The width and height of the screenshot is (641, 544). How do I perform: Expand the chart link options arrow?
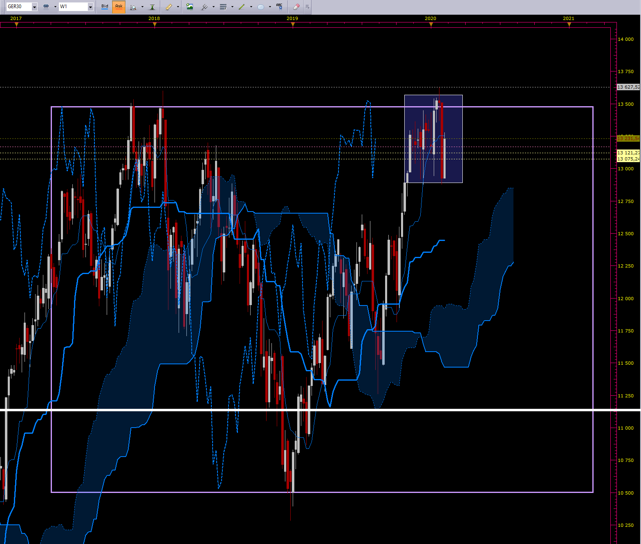coord(55,7)
